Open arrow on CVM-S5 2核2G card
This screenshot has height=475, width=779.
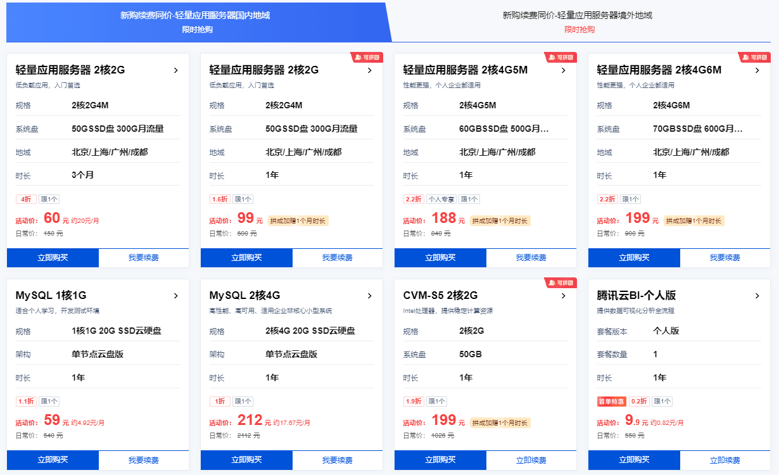coord(563,296)
